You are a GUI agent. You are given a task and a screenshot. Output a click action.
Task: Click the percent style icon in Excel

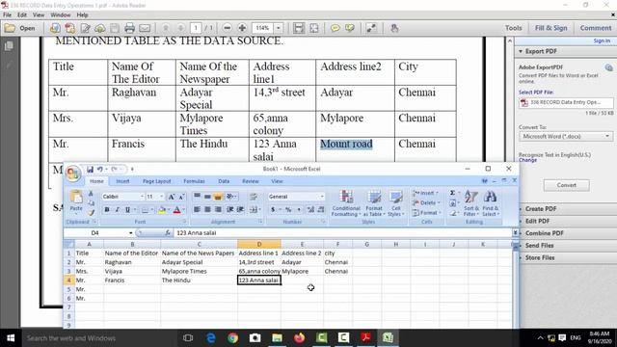[288, 210]
